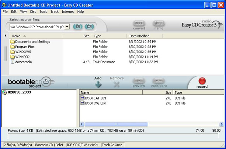Click the red record button
The width and height of the screenshot is (226, 149).
click(x=202, y=81)
